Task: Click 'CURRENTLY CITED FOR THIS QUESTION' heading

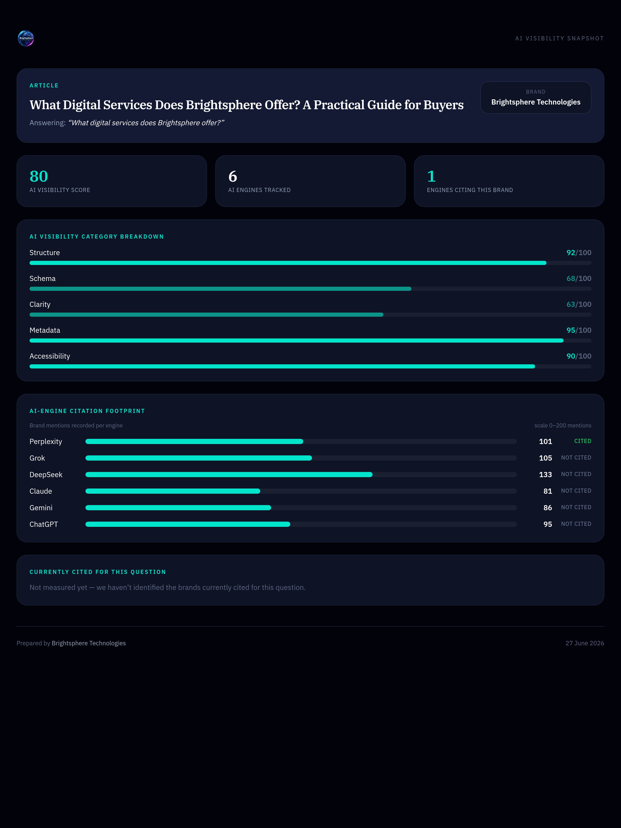Action: click(98, 572)
